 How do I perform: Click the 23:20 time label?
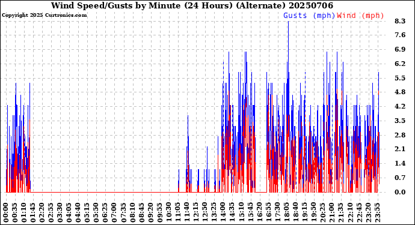(x=368, y=212)
